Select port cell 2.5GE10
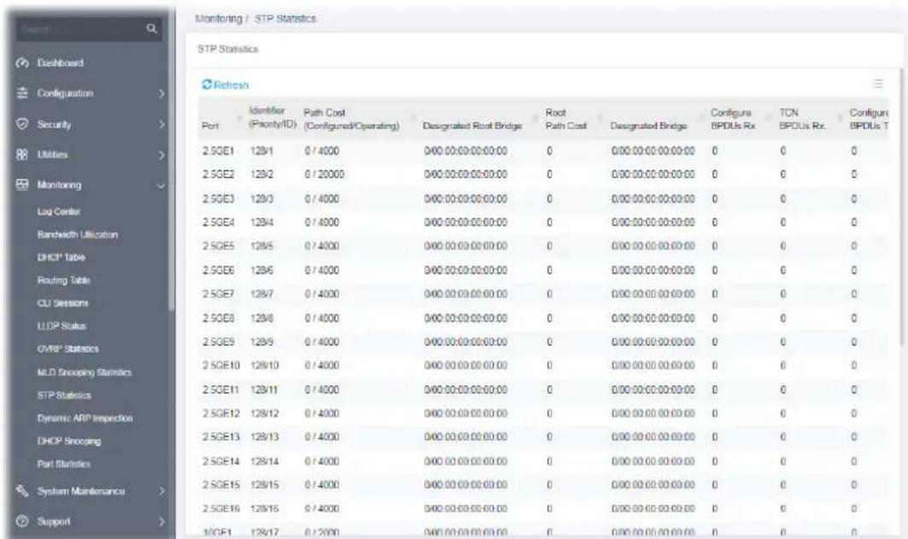 coord(221,366)
